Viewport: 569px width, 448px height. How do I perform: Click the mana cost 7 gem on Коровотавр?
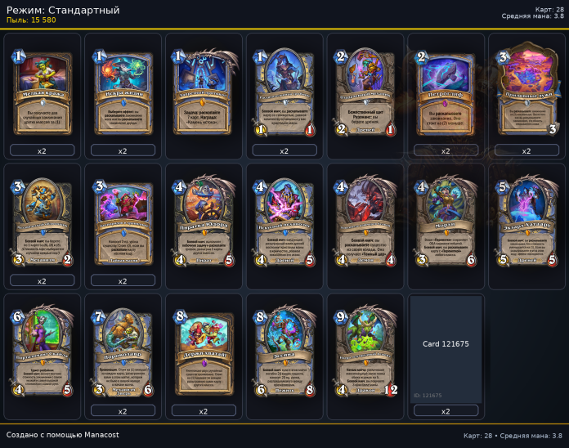[x=98, y=317]
